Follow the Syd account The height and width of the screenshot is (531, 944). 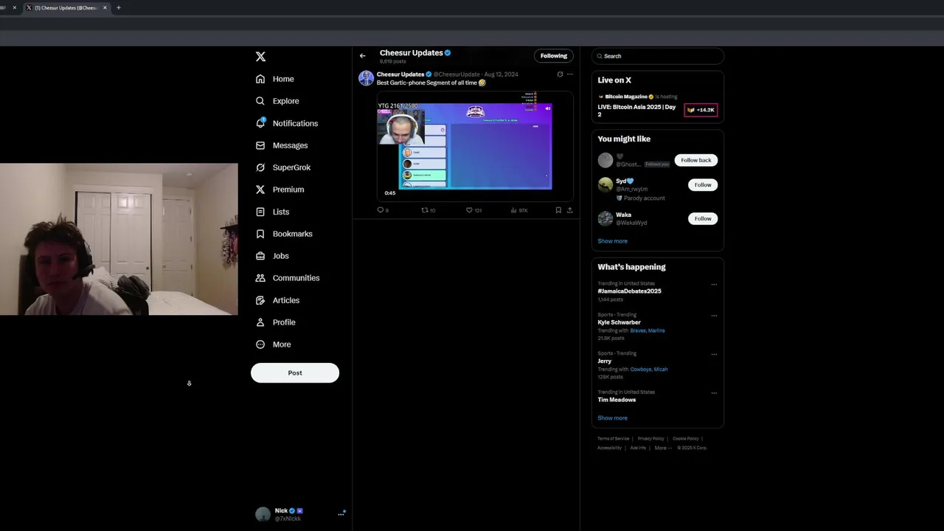pyautogui.click(x=703, y=185)
